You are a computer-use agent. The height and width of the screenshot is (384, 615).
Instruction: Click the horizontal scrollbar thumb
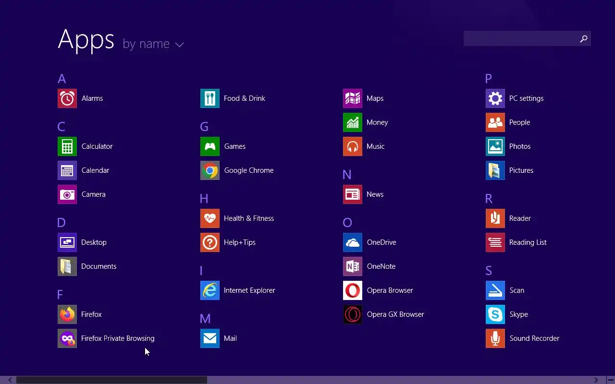point(111,380)
